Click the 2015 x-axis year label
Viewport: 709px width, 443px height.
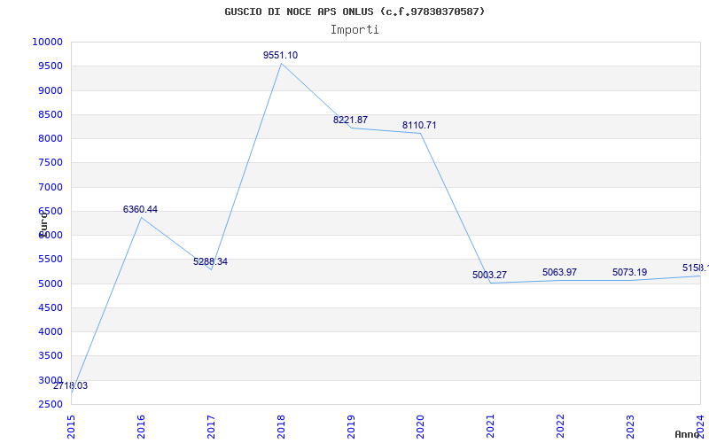(x=71, y=426)
